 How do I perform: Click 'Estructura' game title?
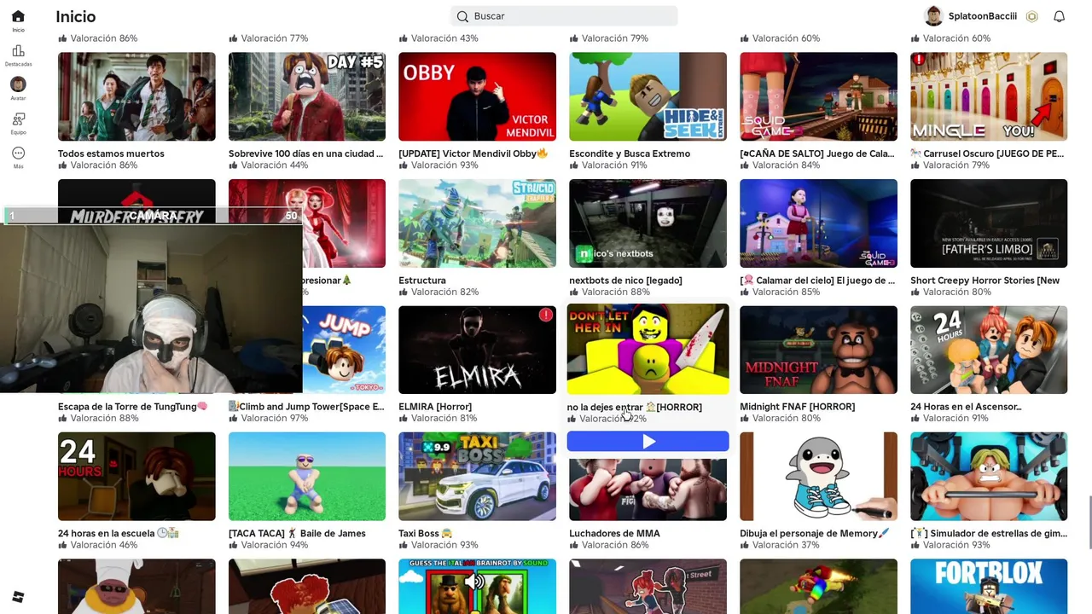(422, 281)
